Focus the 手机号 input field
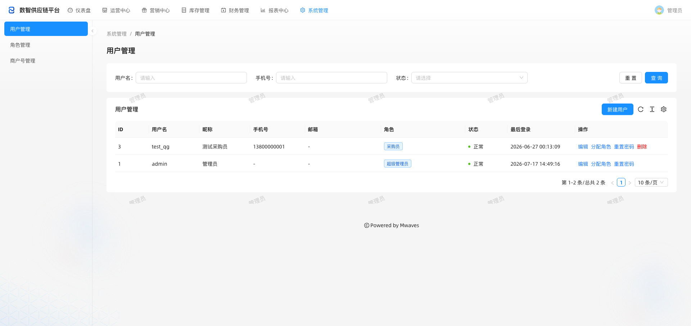Image resolution: width=691 pixels, height=326 pixels. click(x=331, y=78)
